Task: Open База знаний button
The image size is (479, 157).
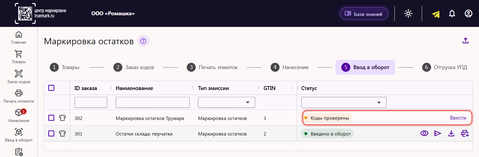Action: 364,14
